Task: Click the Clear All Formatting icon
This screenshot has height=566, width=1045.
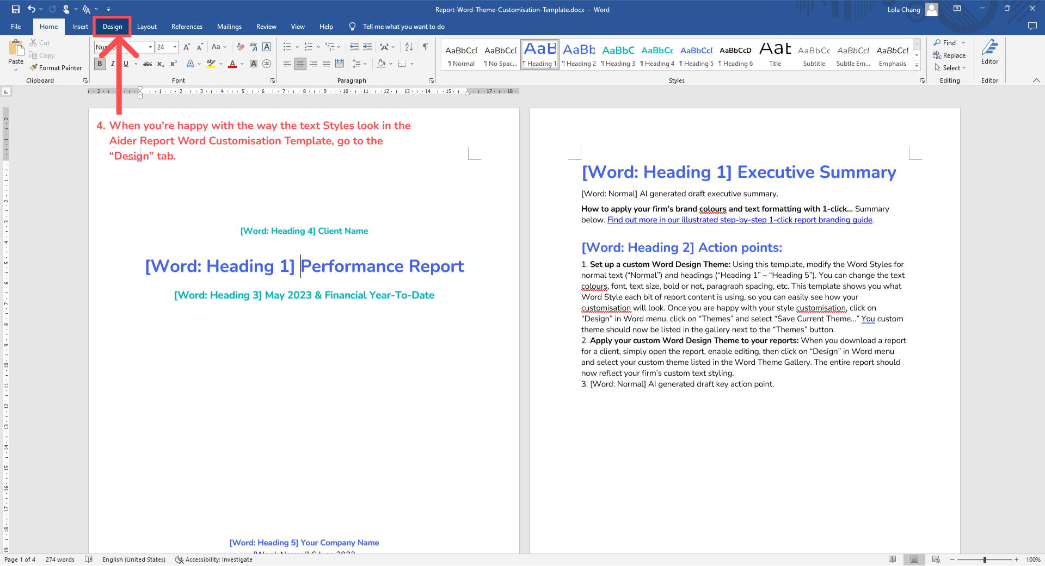Action: coord(240,47)
